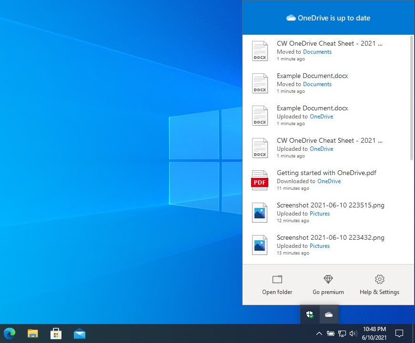This screenshot has height=343, width=415.
Task: Click the Show desktop strip at the taskbar edge
Action: [x=414, y=333]
